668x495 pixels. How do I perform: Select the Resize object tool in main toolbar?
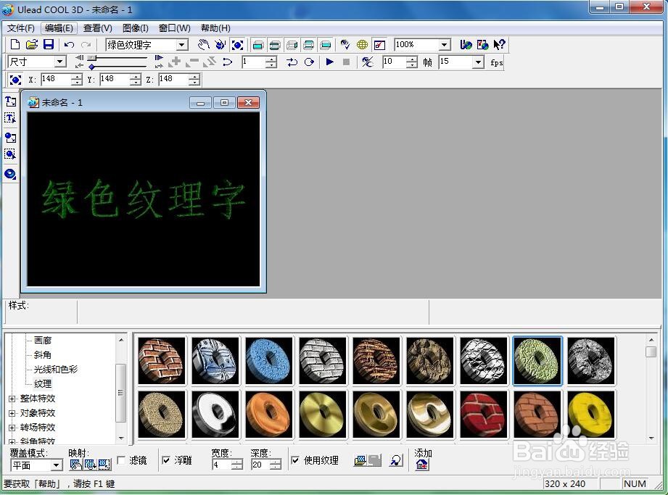pos(237,44)
